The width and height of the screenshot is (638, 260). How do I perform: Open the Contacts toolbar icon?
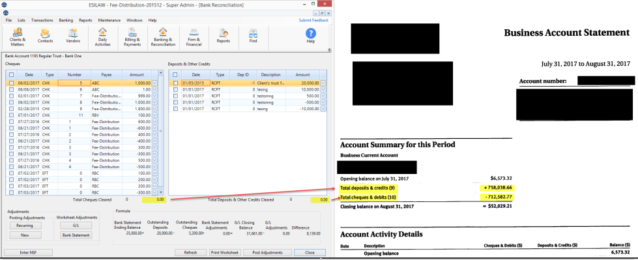point(45,36)
